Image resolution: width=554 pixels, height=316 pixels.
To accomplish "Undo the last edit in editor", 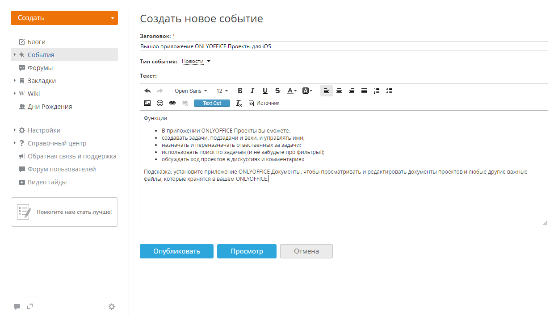I will pos(147,91).
